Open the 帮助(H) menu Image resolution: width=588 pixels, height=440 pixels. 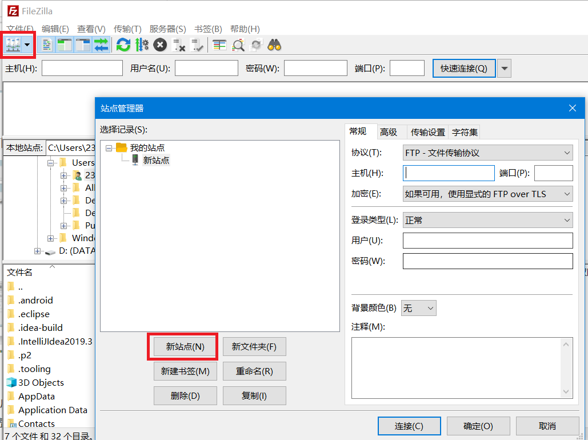click(245, 29)
